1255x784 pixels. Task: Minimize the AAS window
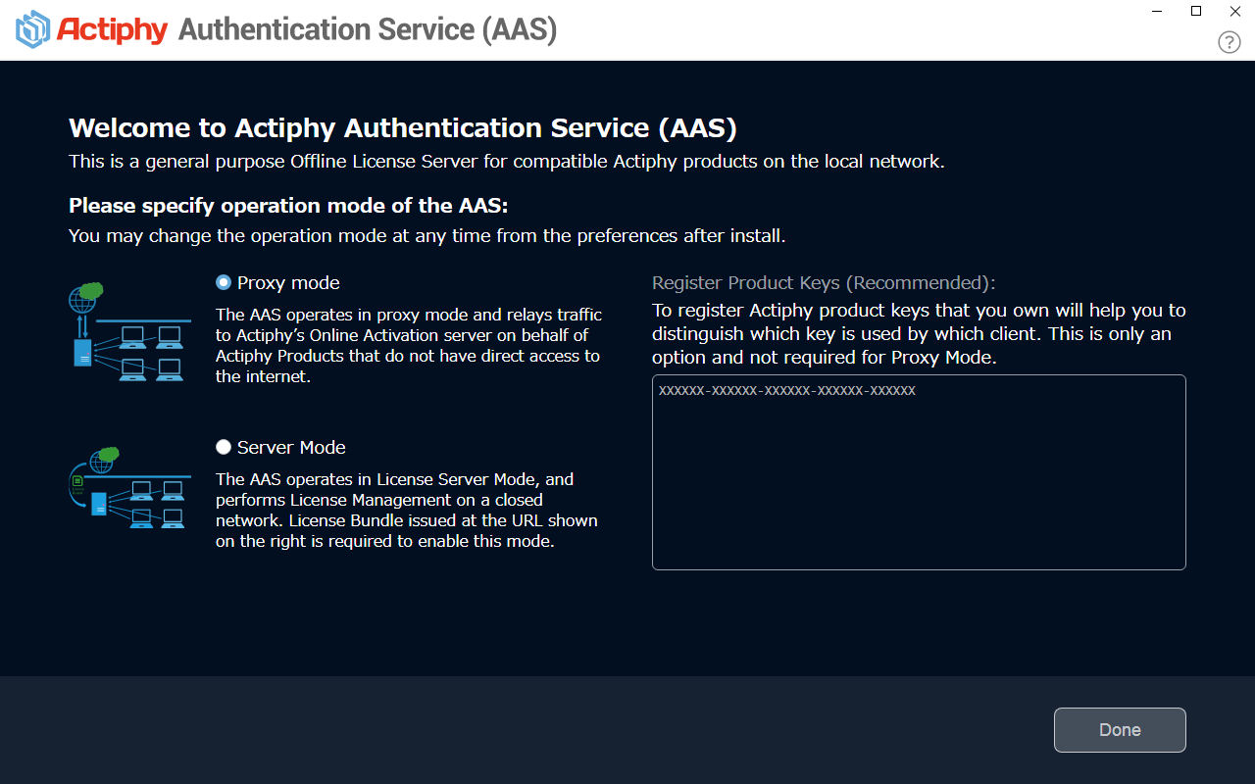[x=1157, y=11]
